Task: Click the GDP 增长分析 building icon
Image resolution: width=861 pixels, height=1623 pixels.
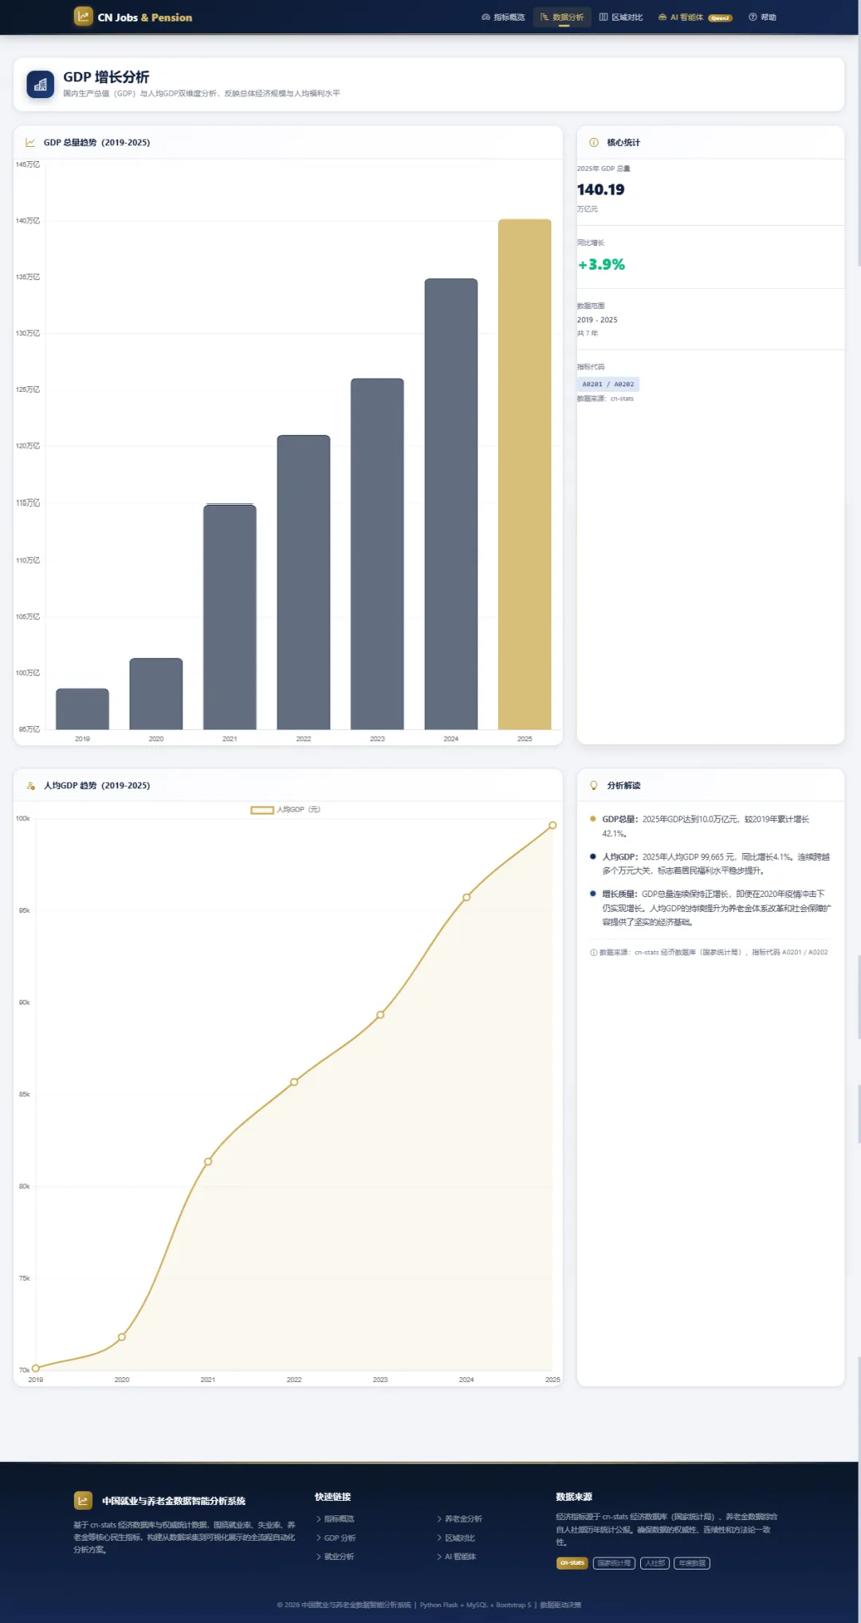Action: [41, 85]
